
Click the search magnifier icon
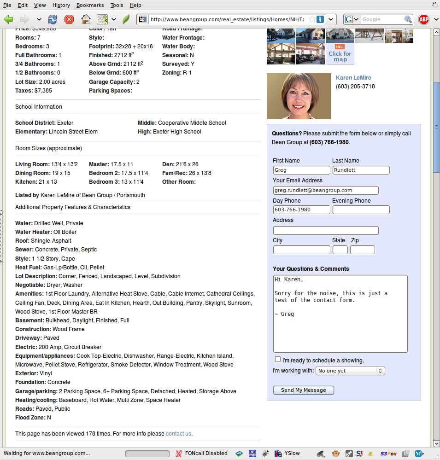(x=408, y=19)
